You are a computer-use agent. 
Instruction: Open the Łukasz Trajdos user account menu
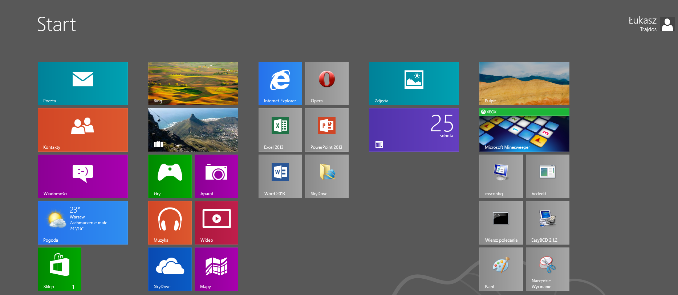tap(651, 24)
